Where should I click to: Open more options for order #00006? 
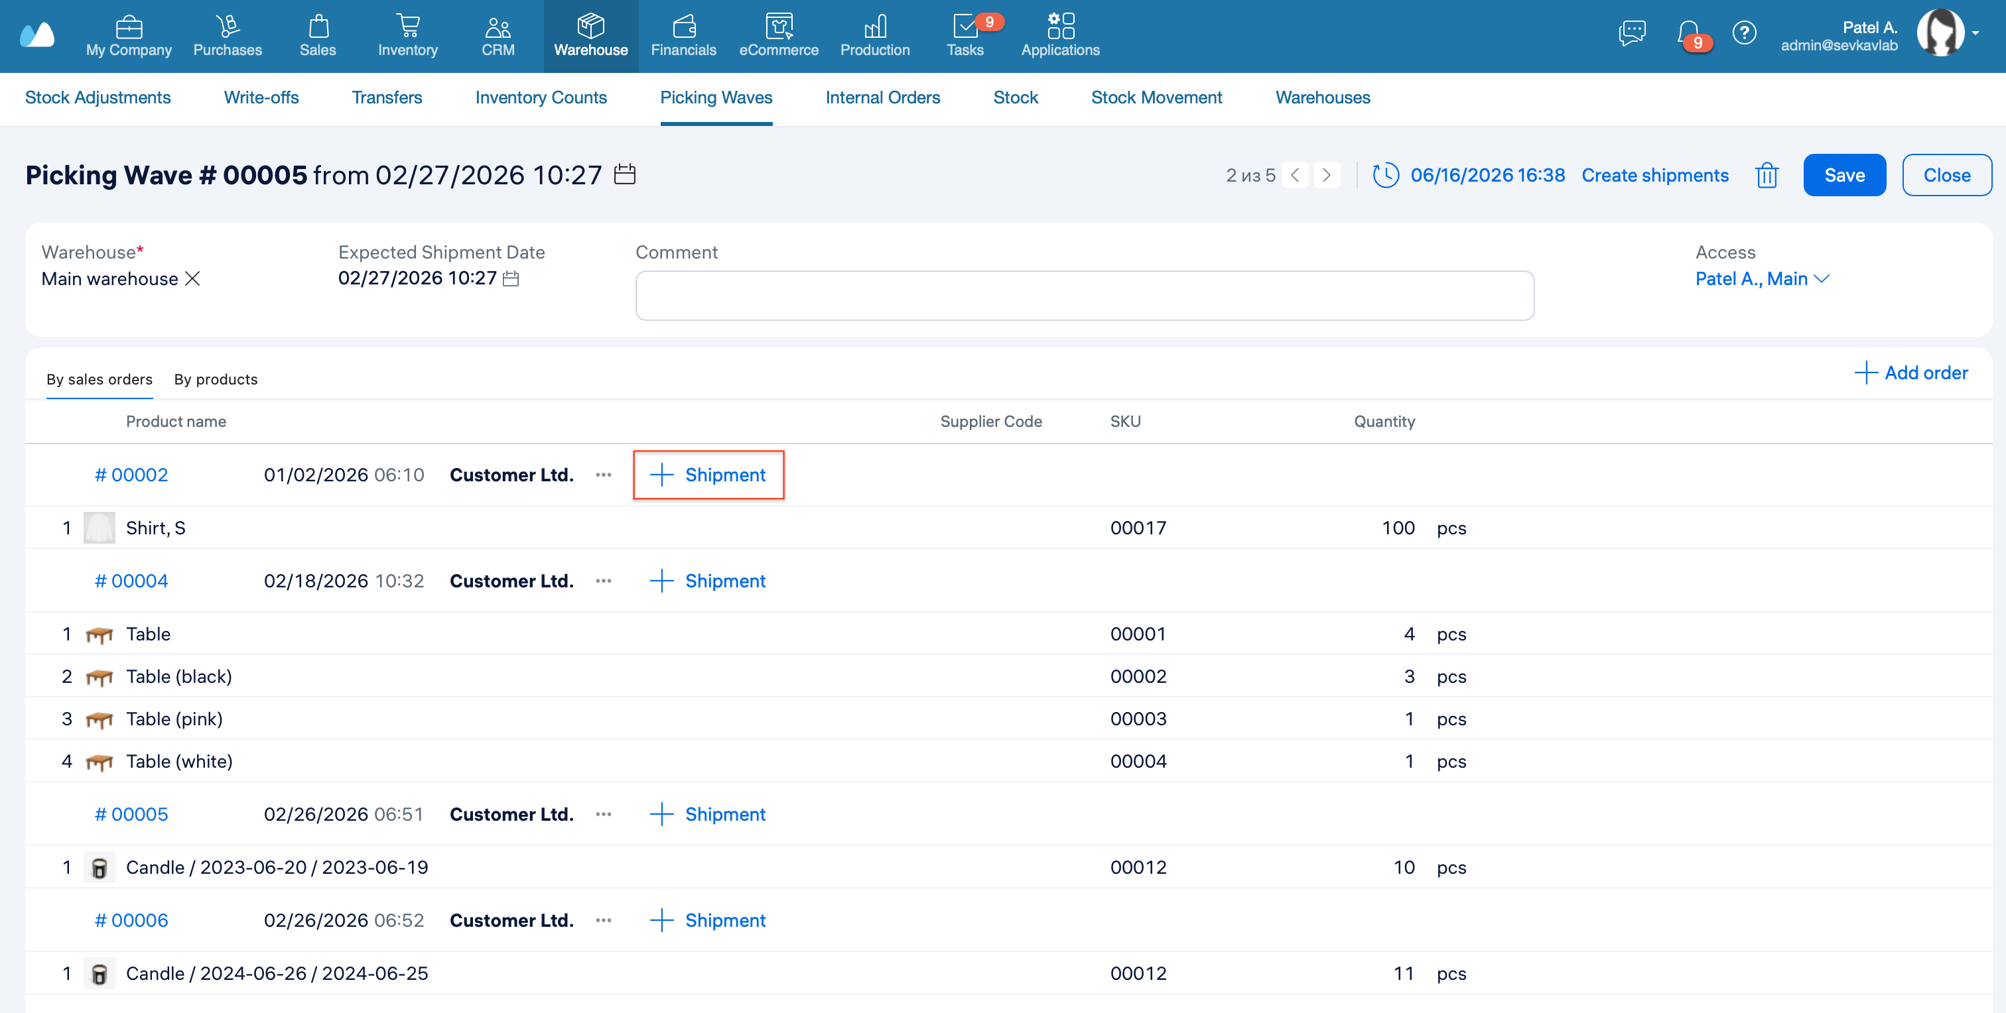coord(603,920)
